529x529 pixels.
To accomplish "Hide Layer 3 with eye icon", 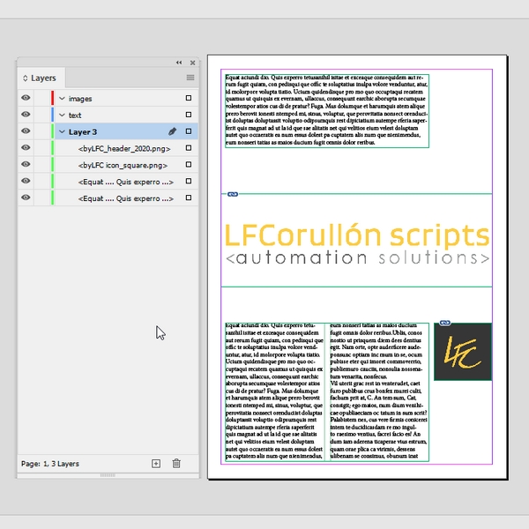I will pos(26,130).
